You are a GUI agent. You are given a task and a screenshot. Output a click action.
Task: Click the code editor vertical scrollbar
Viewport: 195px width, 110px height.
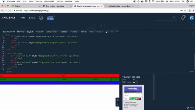click(x=194, y=62)
